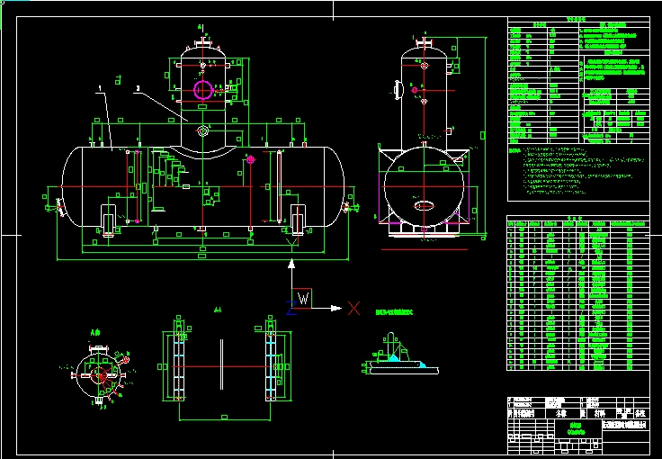Select the cyan-filled weld detail view
The image size is (662, 459).
coord(400,354)
